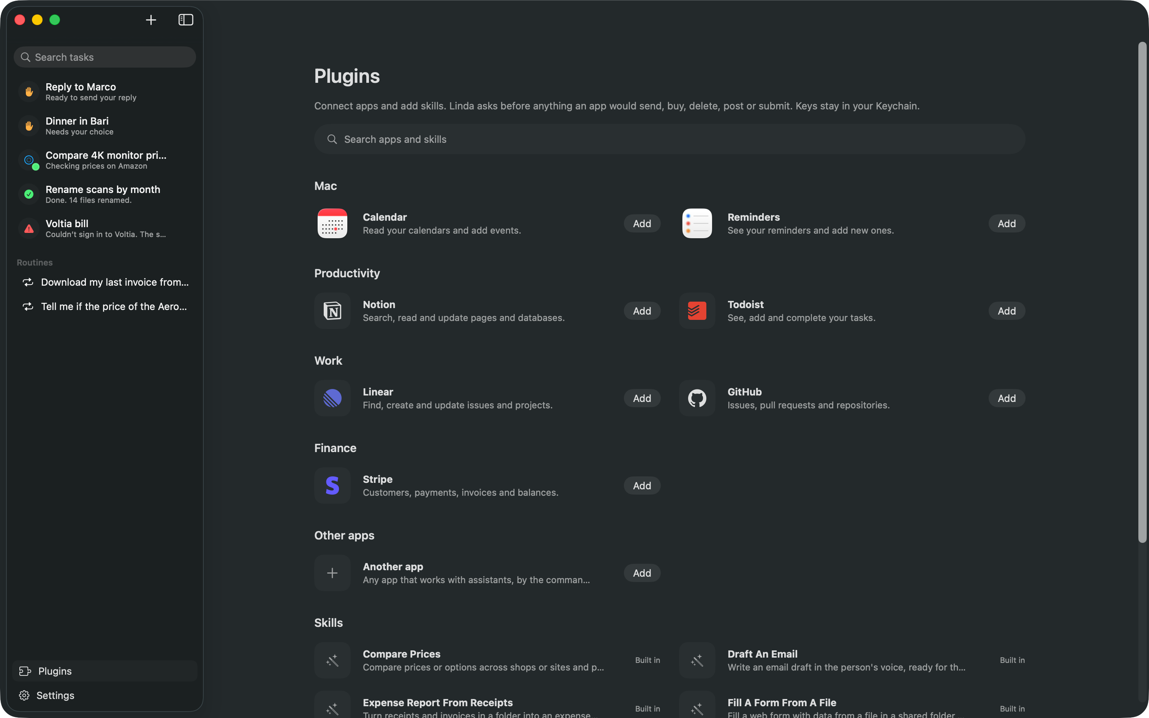Click the Compare Prices skill wand icon
This screenshot has width=1149, height=718.
tap(332, 661)
